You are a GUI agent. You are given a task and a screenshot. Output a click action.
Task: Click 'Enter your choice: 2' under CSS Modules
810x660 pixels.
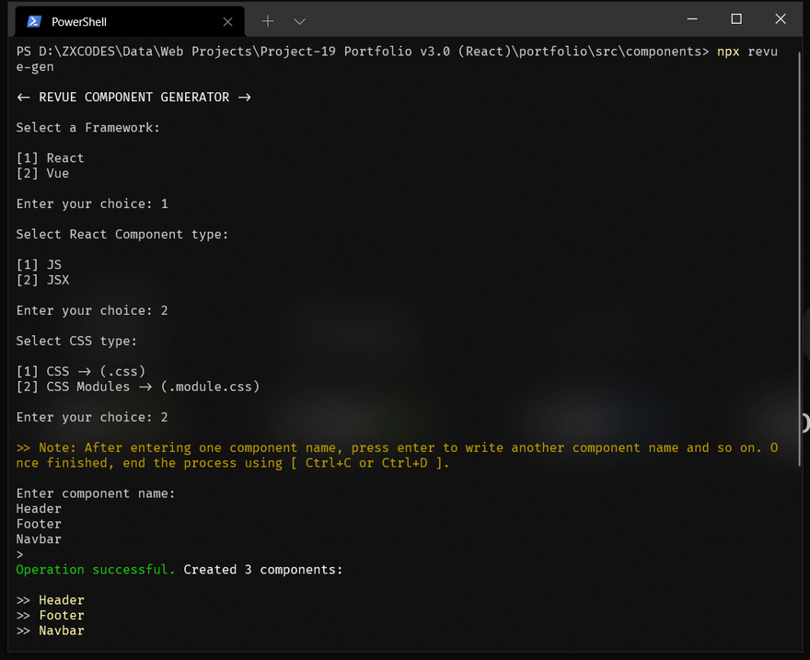92,417
